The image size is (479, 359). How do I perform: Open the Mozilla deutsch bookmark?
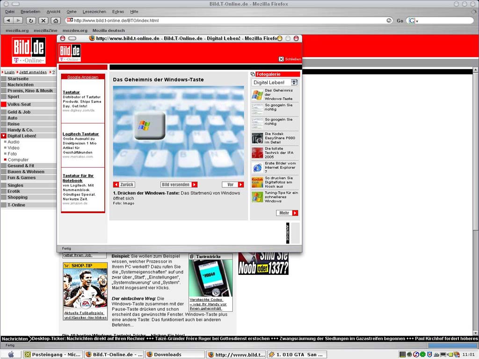[x=109, y=30]
